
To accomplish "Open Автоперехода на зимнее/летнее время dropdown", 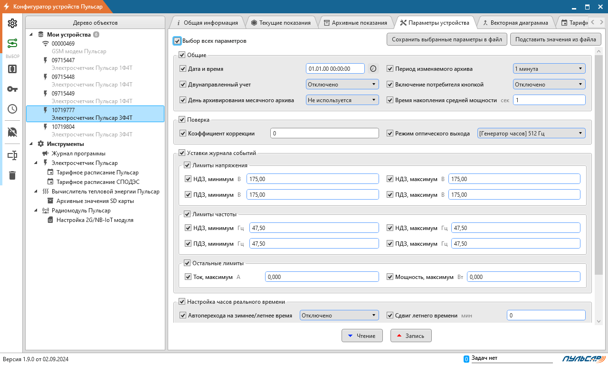I will tap(339, 315).
